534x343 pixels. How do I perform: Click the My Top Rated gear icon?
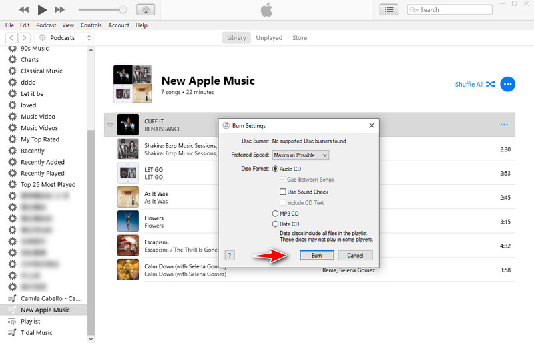click(x=12, y=139)
